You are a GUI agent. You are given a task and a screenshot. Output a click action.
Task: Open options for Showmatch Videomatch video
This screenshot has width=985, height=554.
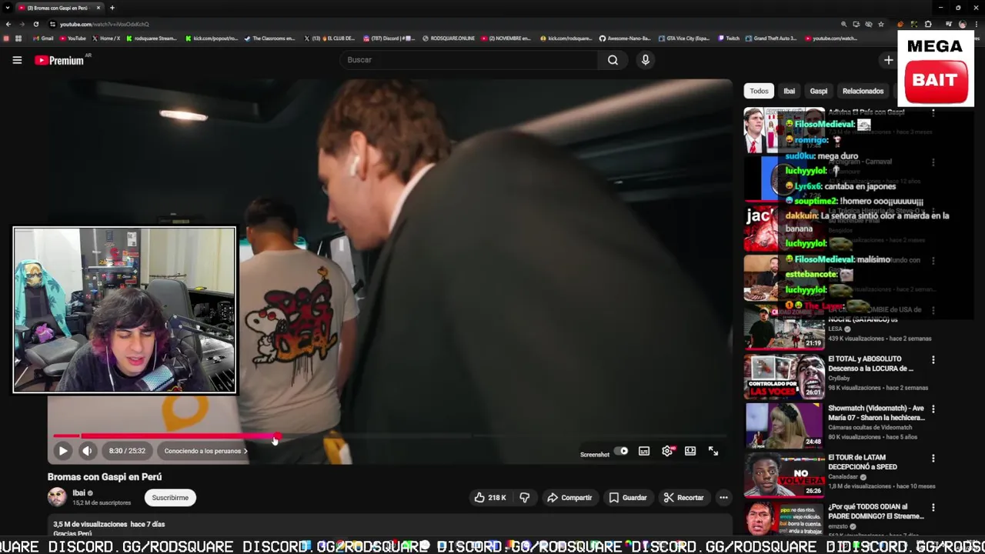click(x=933, y=409)
